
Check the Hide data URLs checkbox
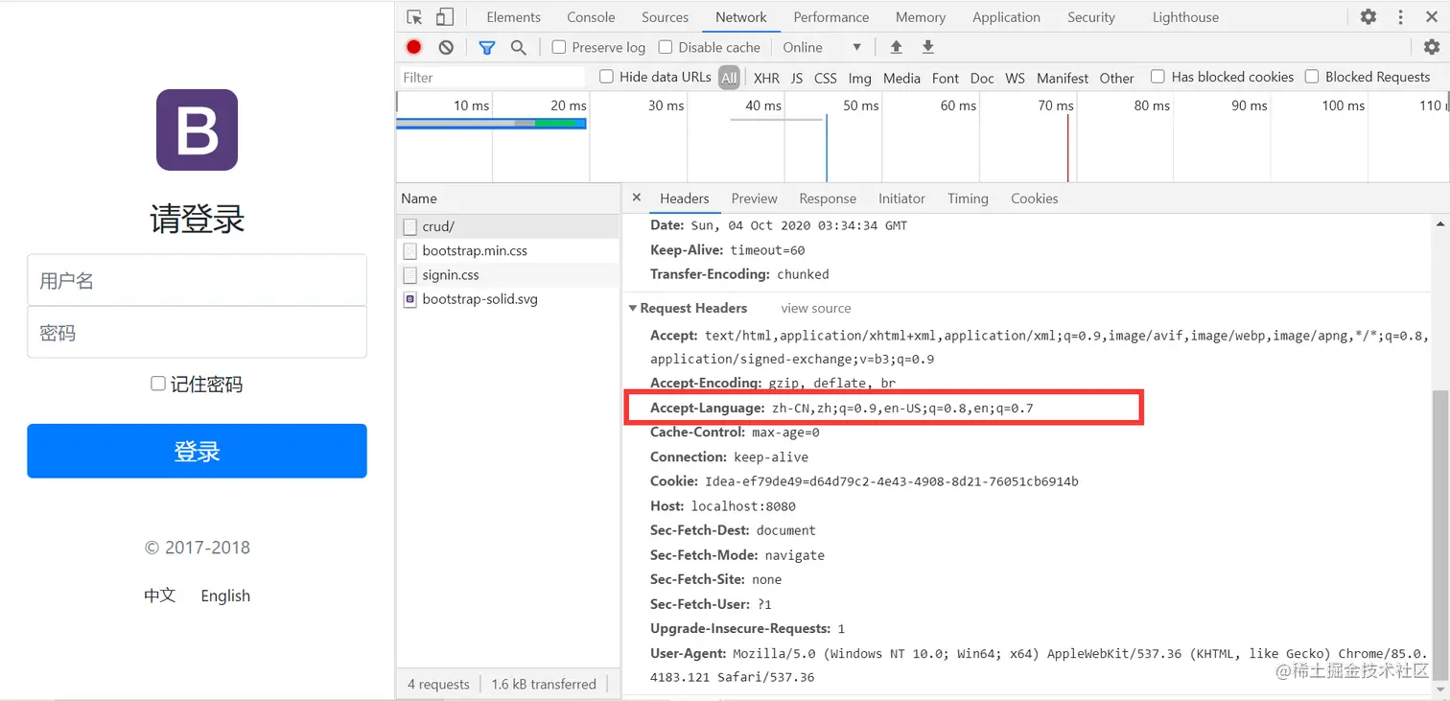tap(606, 77)
